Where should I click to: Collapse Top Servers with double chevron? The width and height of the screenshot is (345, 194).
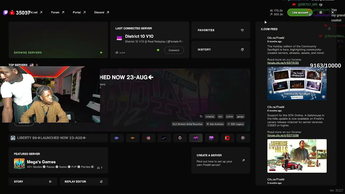click(37, 65)
